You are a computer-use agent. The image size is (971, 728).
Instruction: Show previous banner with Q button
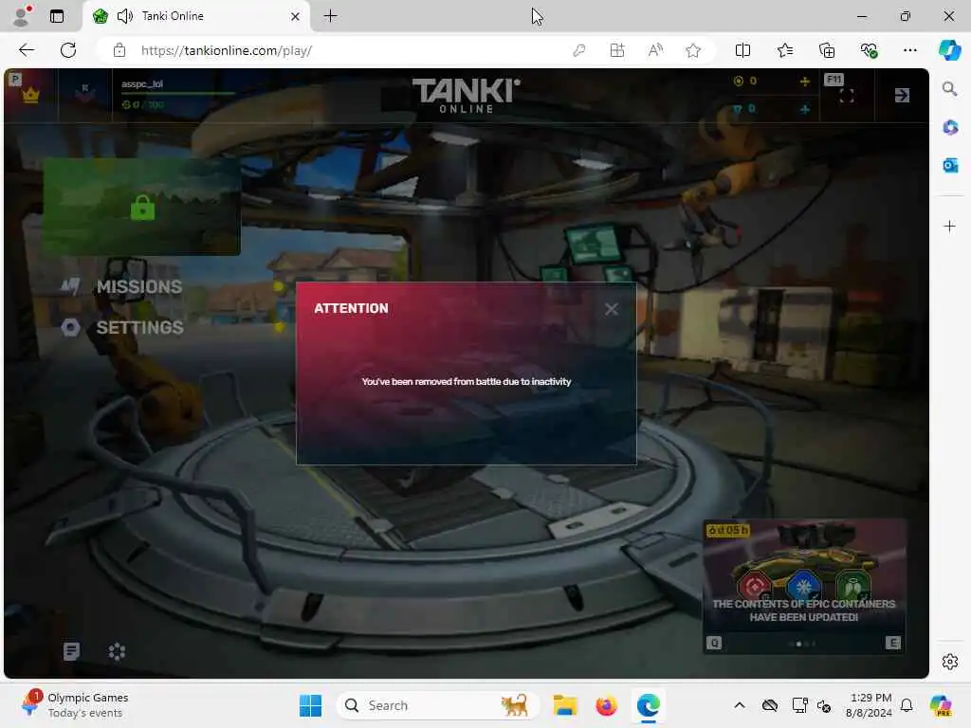tap(714, 644)
